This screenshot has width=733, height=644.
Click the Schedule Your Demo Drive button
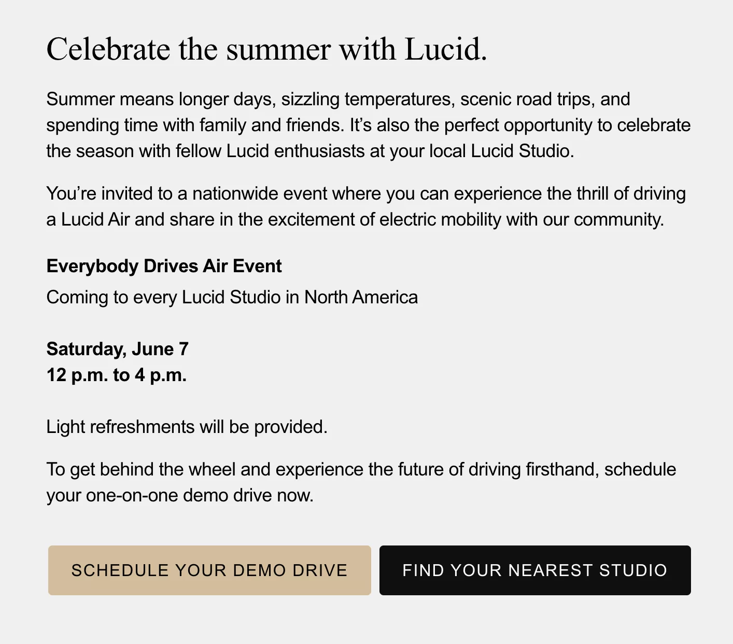[209, 570]
